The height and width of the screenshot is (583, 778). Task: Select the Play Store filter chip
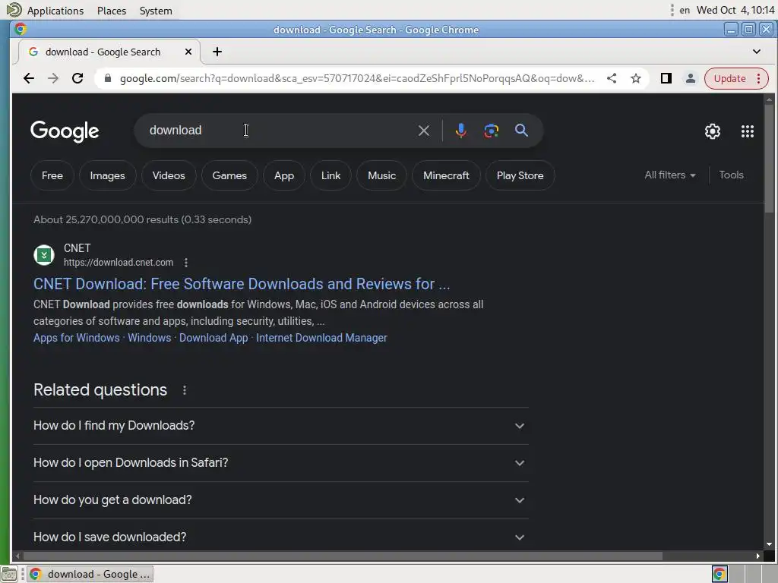(520, 175)
